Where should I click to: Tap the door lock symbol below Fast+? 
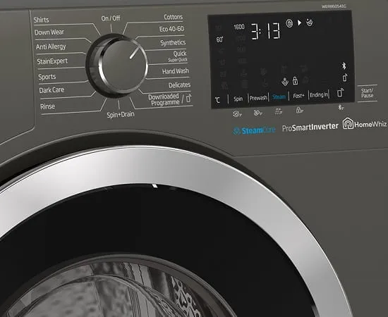point(299,110)
